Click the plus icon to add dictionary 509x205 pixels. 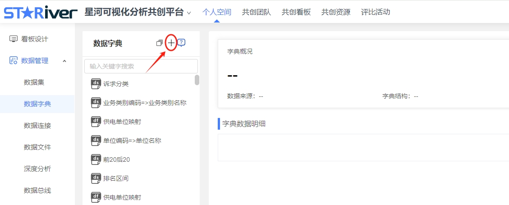tap(171, 43)
